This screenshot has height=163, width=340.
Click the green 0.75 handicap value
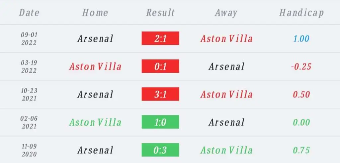coord(301,150)
